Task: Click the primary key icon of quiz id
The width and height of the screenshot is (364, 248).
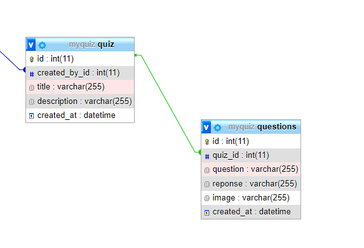Action: pos(32,60)
